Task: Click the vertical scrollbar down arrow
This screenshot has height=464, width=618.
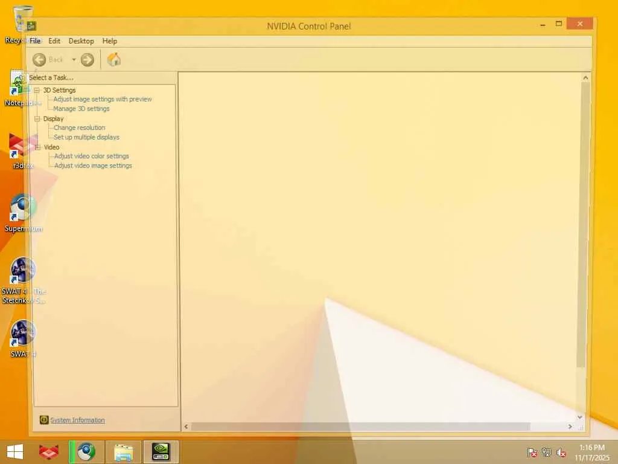Action: click(x=580, y=417)
